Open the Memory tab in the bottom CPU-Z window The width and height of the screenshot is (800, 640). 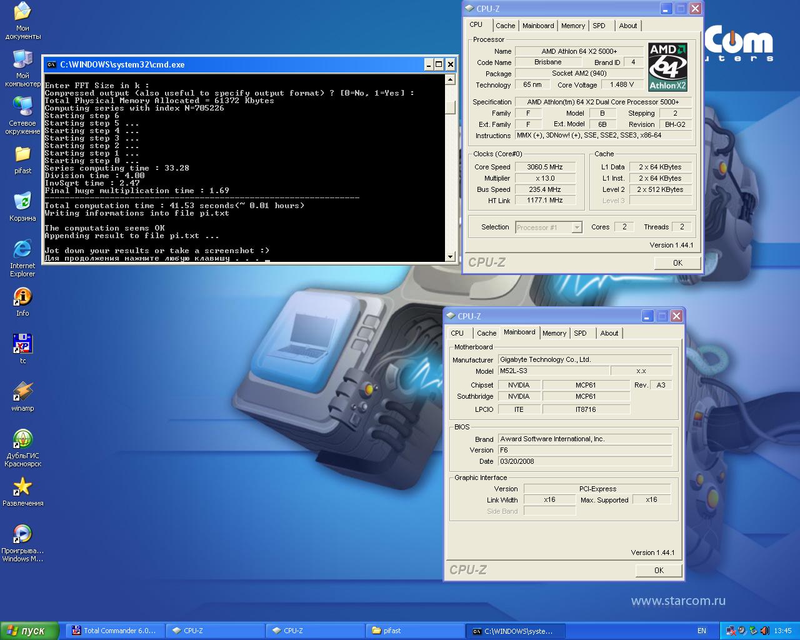(x=554, y=333)
